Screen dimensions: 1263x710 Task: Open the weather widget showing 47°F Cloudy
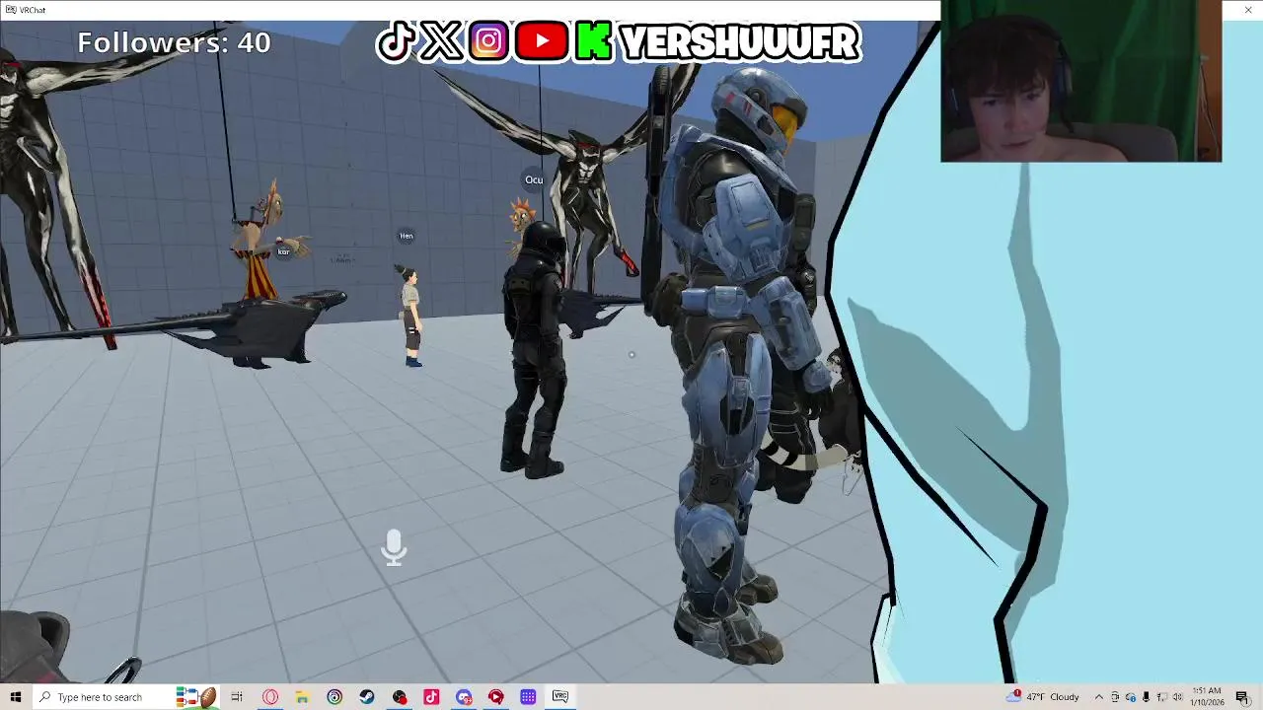coord(1043,697)
